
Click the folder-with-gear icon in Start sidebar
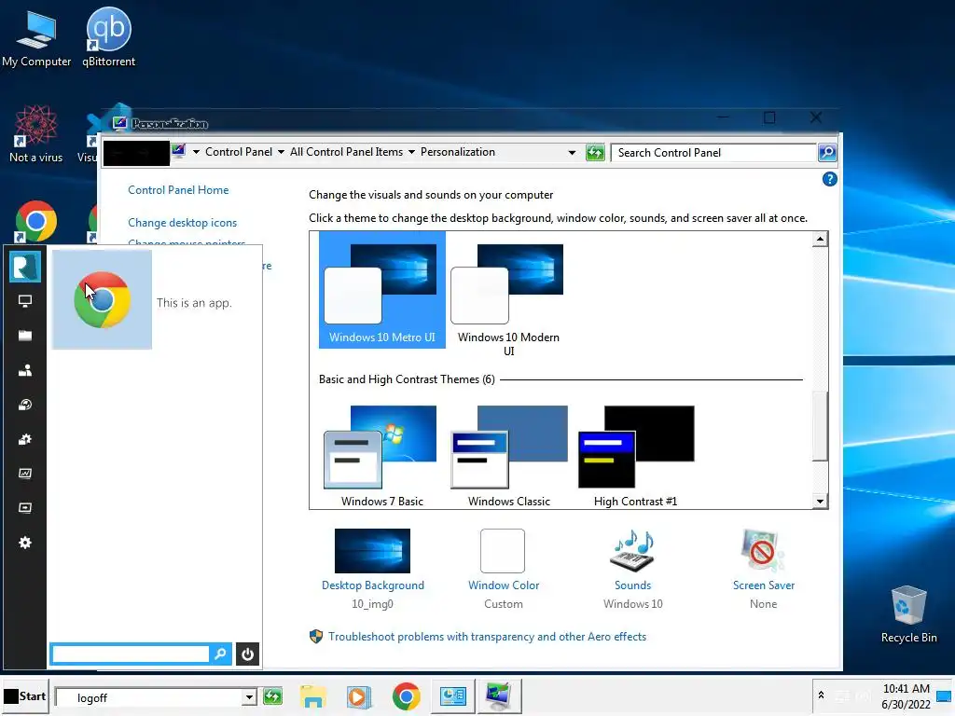click(x=25, y=439)
